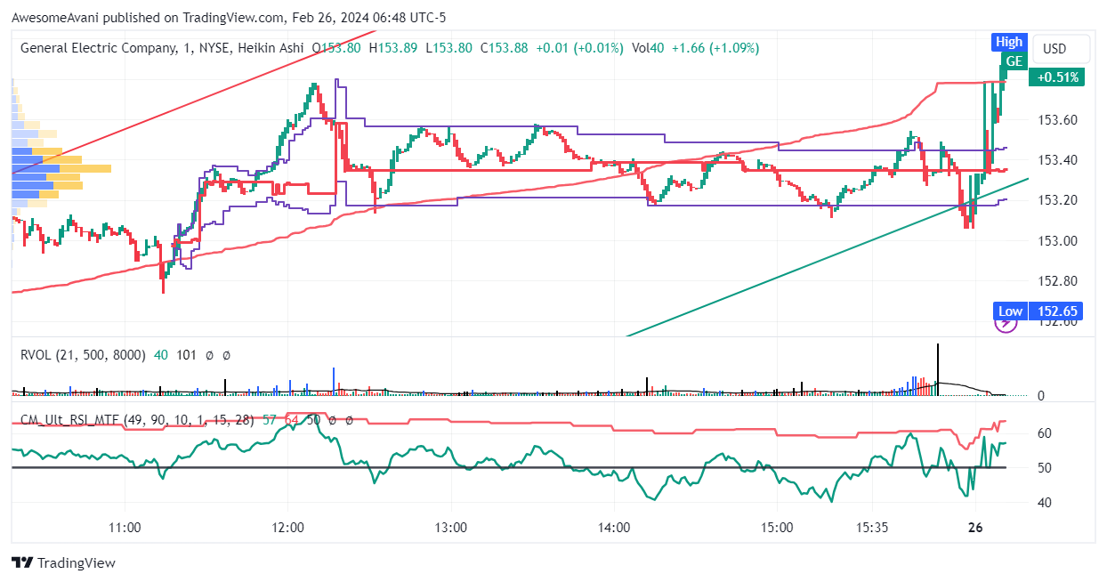The width and height of the screenshot is (1107, 582).
Task: Click the 152.65 low price value
Action: coord(1056,311)
